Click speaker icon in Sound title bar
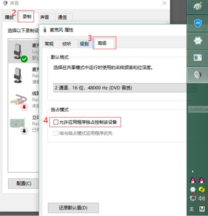 (x=5, y=3)
